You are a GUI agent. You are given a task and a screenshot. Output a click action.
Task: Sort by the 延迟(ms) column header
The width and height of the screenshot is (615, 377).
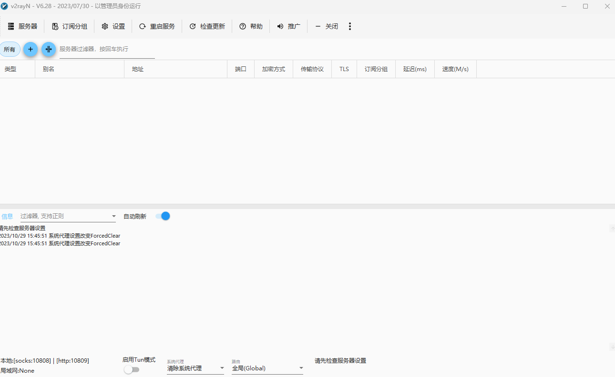[x=415, y=69]
